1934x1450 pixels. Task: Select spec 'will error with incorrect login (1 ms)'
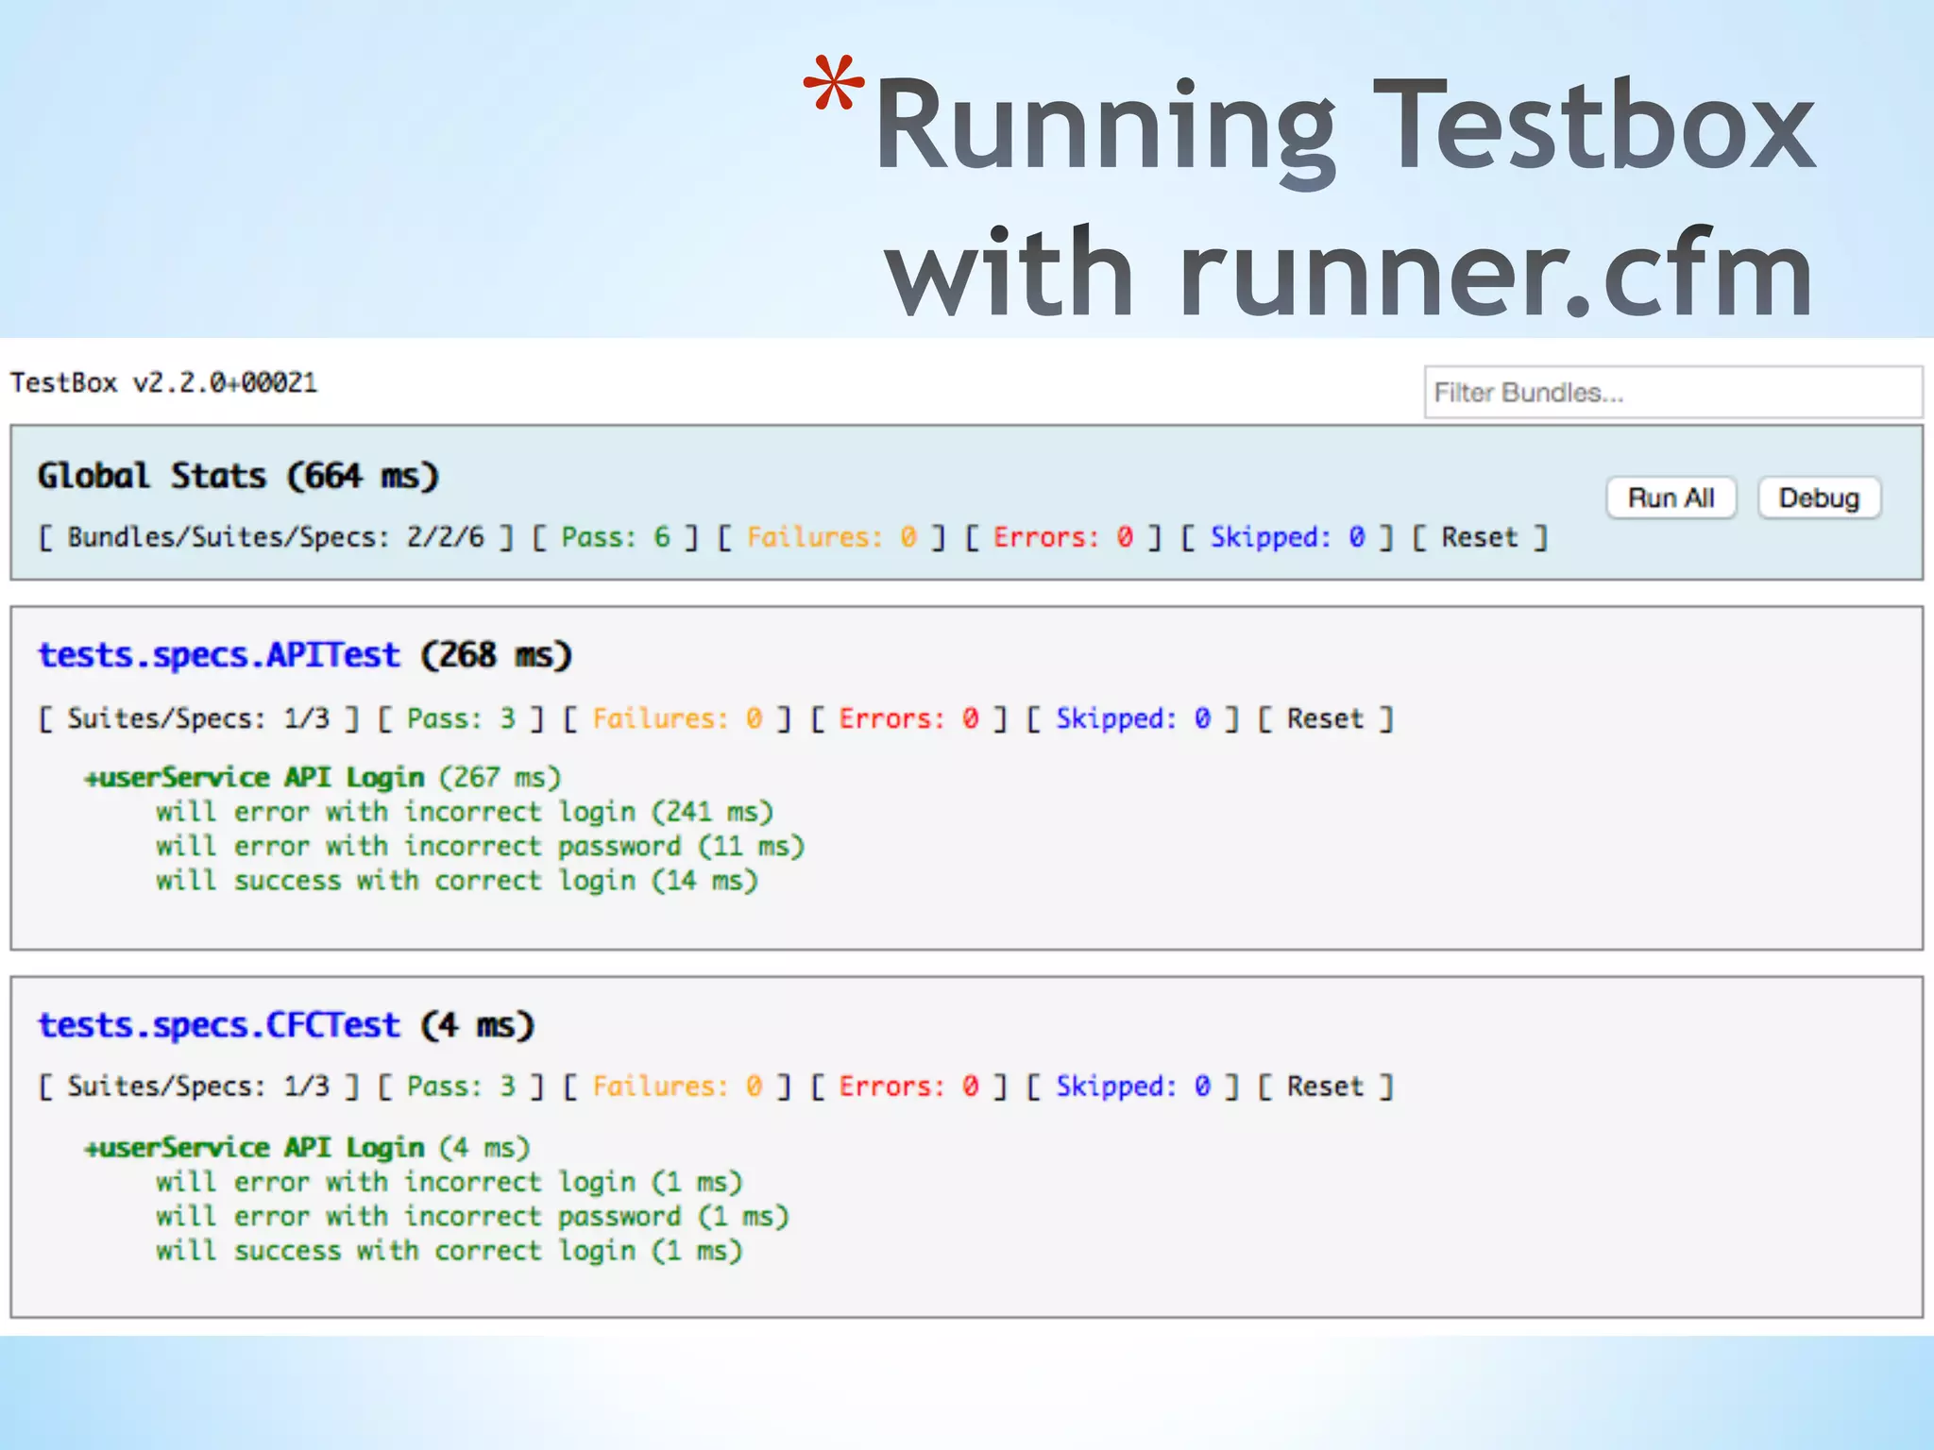[x=450, y=1182]
